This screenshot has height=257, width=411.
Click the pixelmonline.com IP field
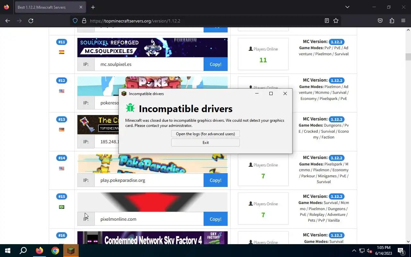[149, 219]
